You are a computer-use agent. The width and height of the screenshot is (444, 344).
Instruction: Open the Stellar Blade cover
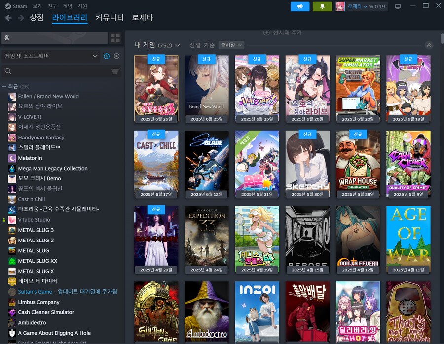(x=206, y=164)
